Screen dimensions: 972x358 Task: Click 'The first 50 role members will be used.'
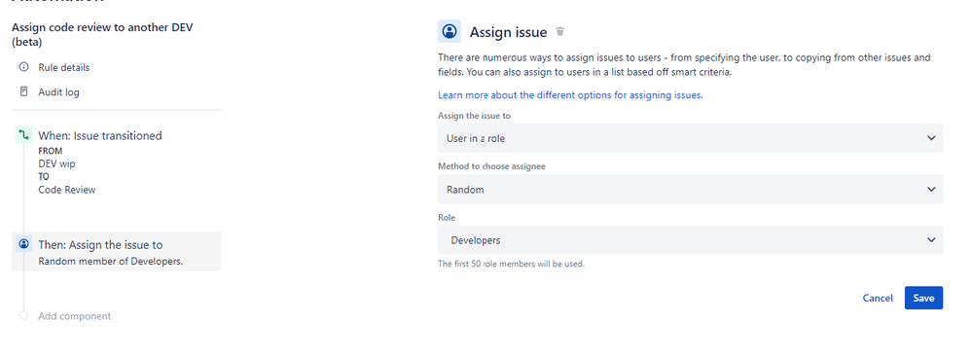tap(512, 264)
